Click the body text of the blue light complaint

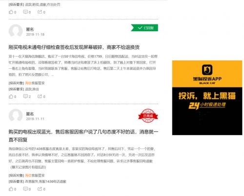pyautogui.click(x=82, y=158)
